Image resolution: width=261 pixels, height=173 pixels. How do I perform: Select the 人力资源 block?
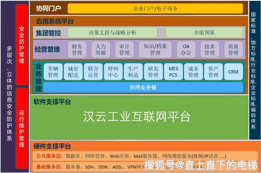(101, 49)
